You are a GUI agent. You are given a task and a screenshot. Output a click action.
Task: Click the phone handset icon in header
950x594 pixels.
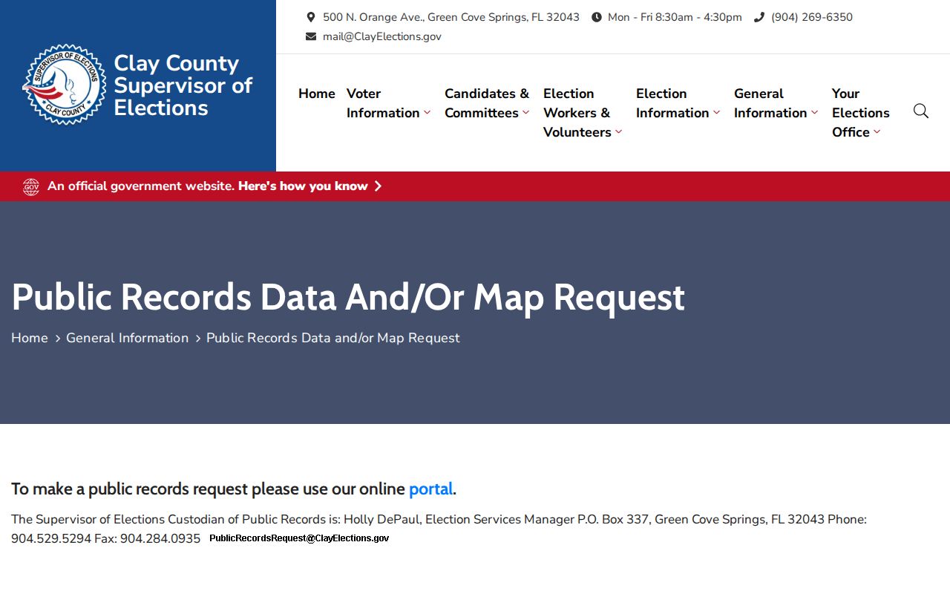click(759, 17)
